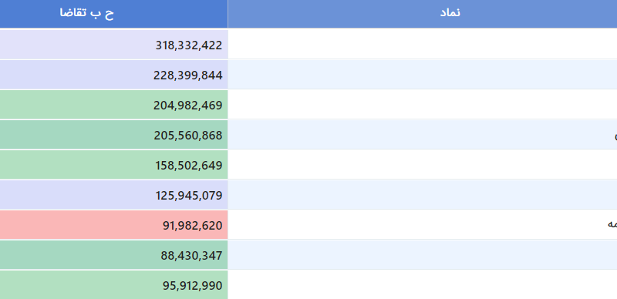Select the cell showing 318,332,422
Screen dimensions: 617x299
click(113, 45)
